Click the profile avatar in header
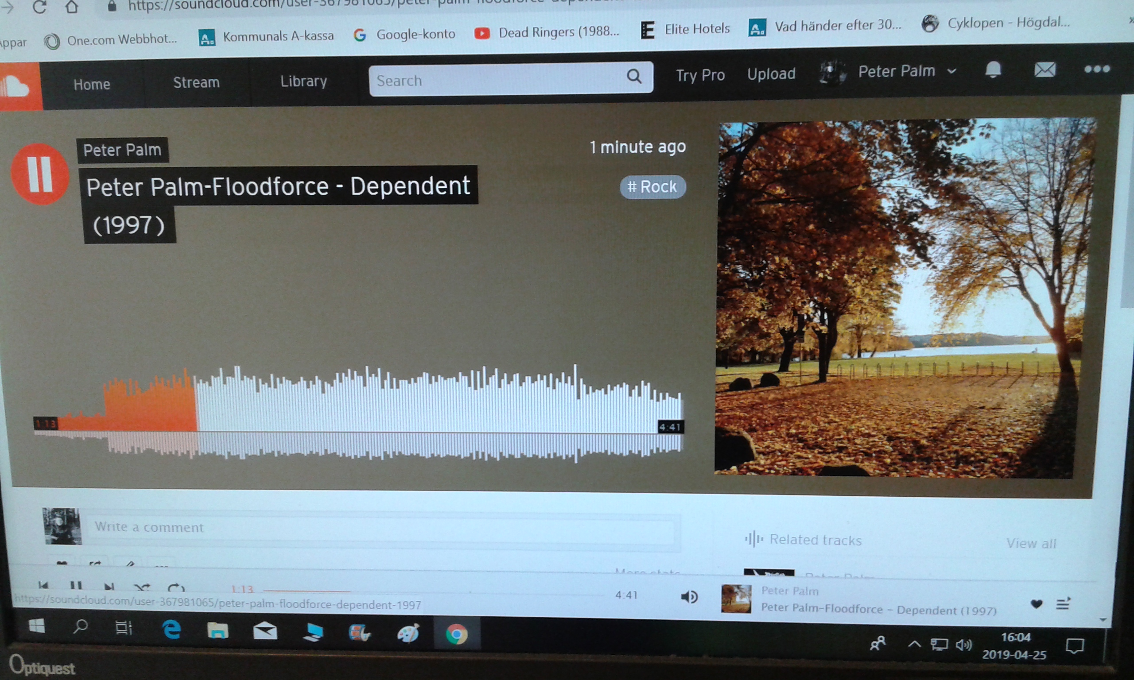Viewport: 1134px width, 680px height. coord(833,73)
